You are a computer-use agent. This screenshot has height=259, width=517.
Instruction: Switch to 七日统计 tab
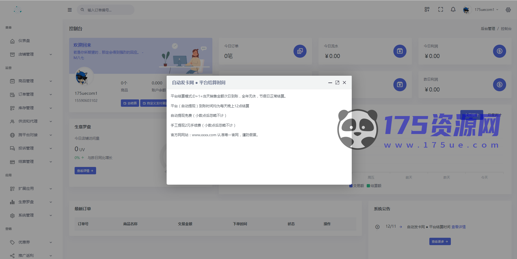pyautogui.click(x=472, y=115)
